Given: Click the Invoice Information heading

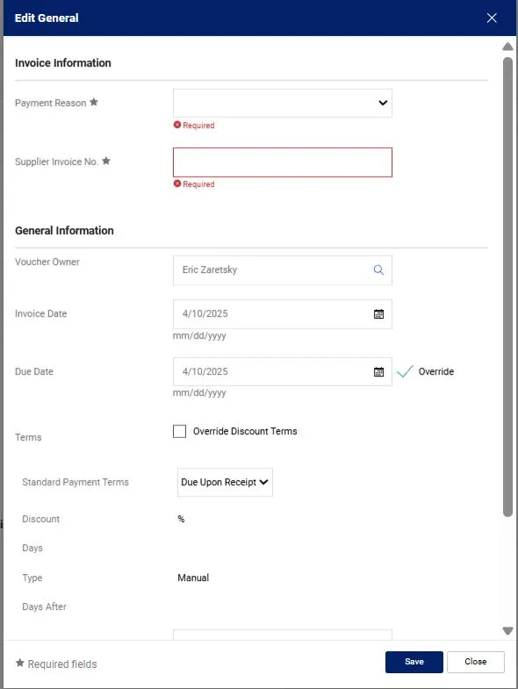Looking at the screenshot, I should (x=63, y=63).
